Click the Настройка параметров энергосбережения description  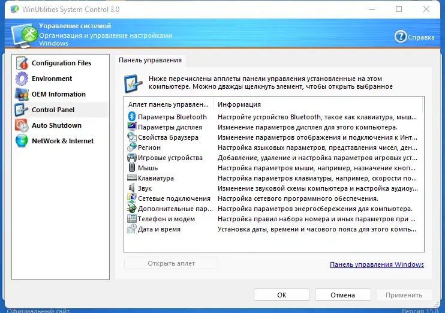point(315,209)
